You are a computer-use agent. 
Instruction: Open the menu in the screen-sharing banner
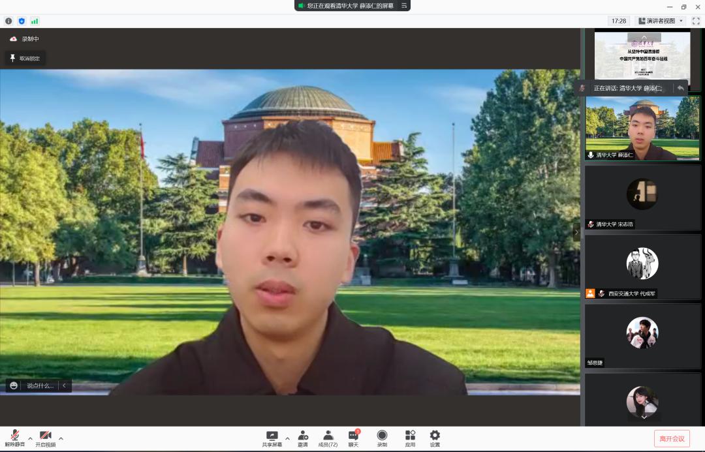(404, 5)
